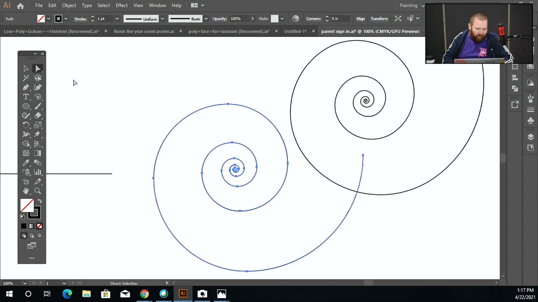Enable Draw Normal mode
The image size is (538, 302).
(x=24, y=236)
